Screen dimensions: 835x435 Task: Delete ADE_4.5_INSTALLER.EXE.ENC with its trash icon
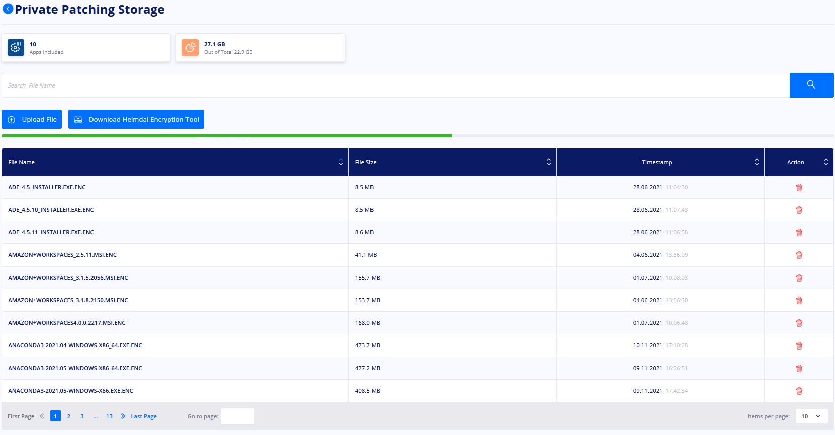[x=799, y=187]
